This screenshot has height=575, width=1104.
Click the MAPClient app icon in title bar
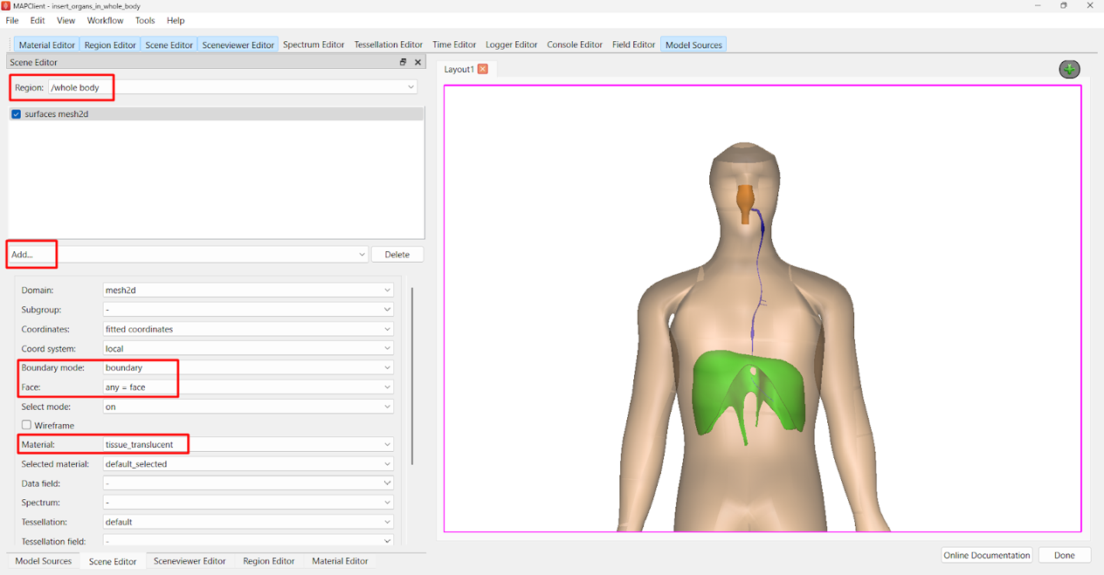pos(6,6)
